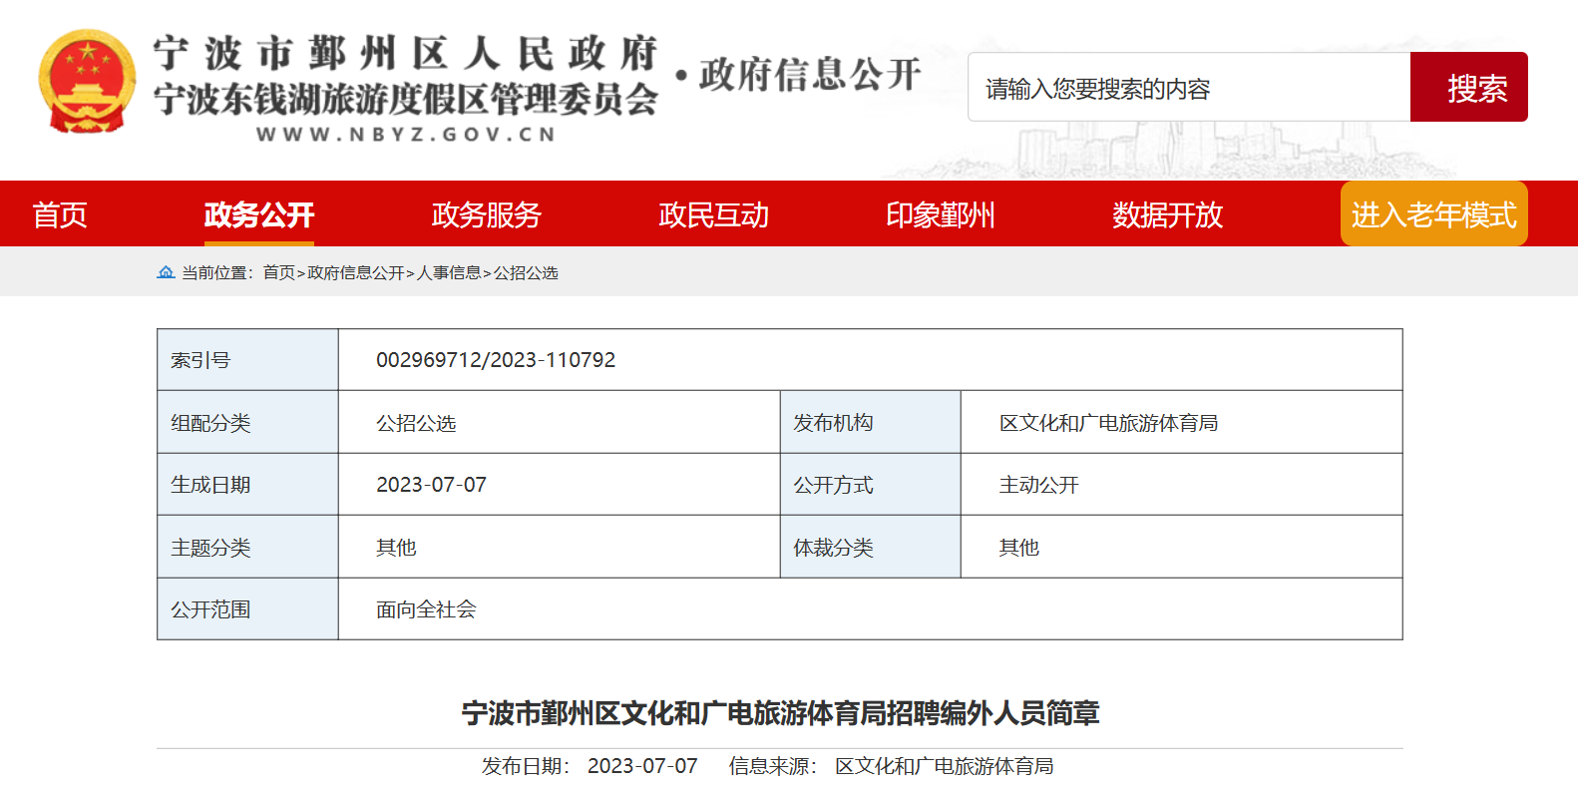Screen dimensions: 1578x796
Task: Open the 首页 navigation tab
Action: [60, 214]
